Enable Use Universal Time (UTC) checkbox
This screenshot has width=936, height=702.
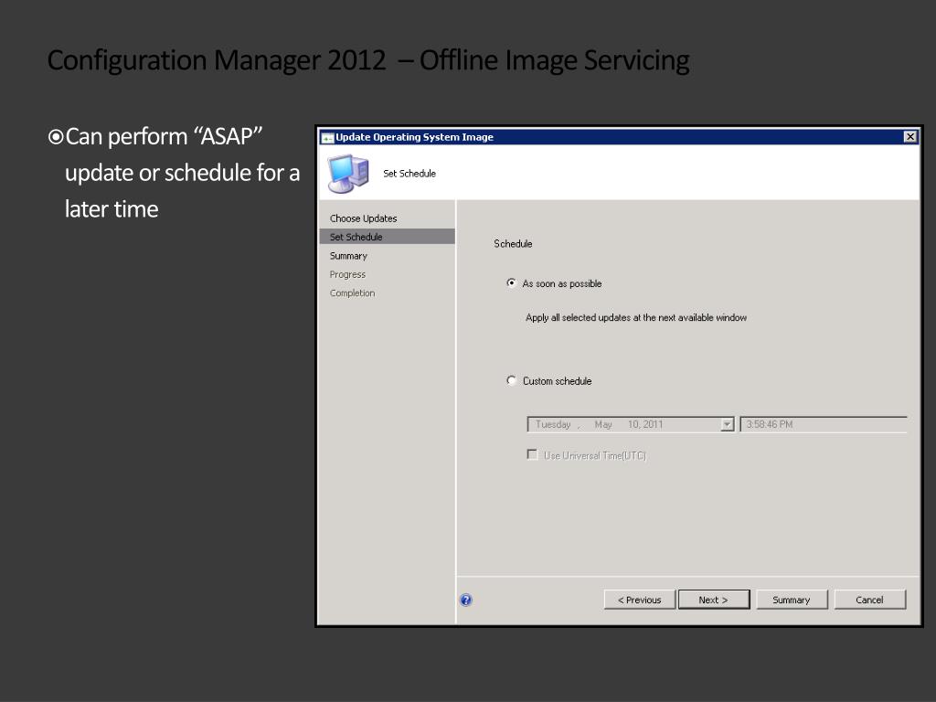[x=532, y=455]
